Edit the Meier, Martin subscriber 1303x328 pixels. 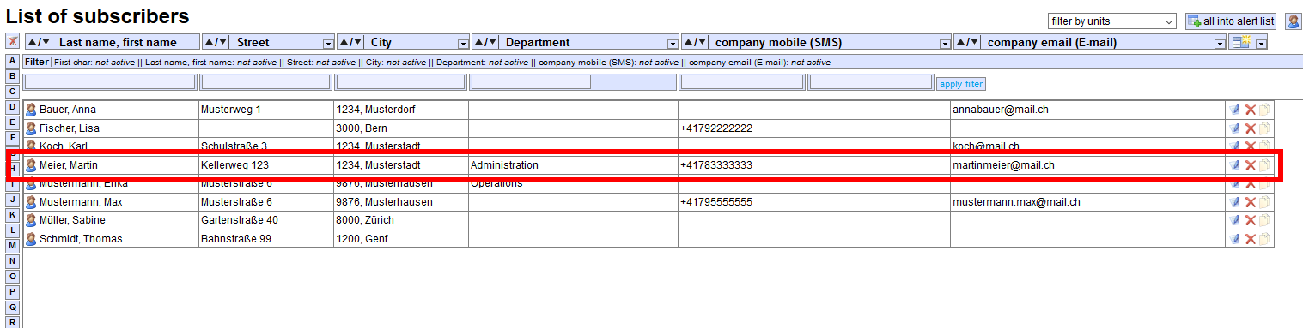coord(1235,165)
